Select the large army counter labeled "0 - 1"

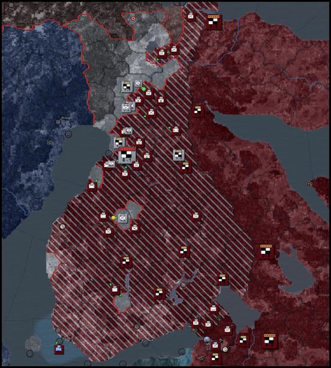click(127, 155)
